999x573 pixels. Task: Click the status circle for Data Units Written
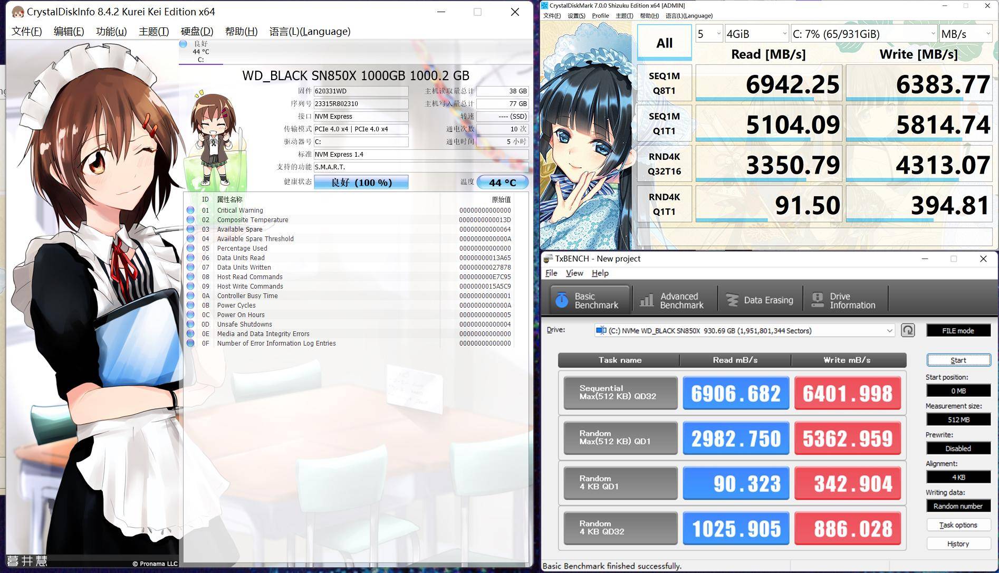[190, 267]
